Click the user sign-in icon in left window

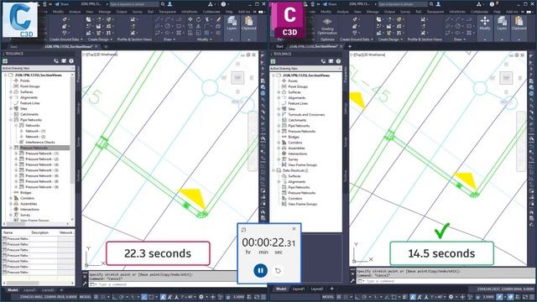pos(169,4)
